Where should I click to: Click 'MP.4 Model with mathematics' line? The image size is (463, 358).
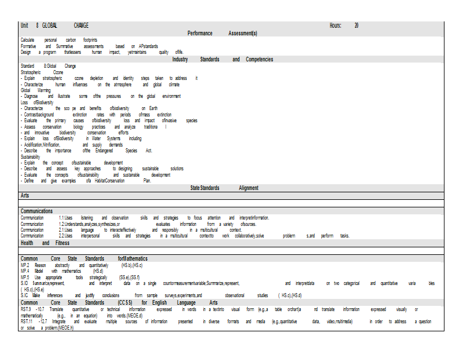pos(62,271)
